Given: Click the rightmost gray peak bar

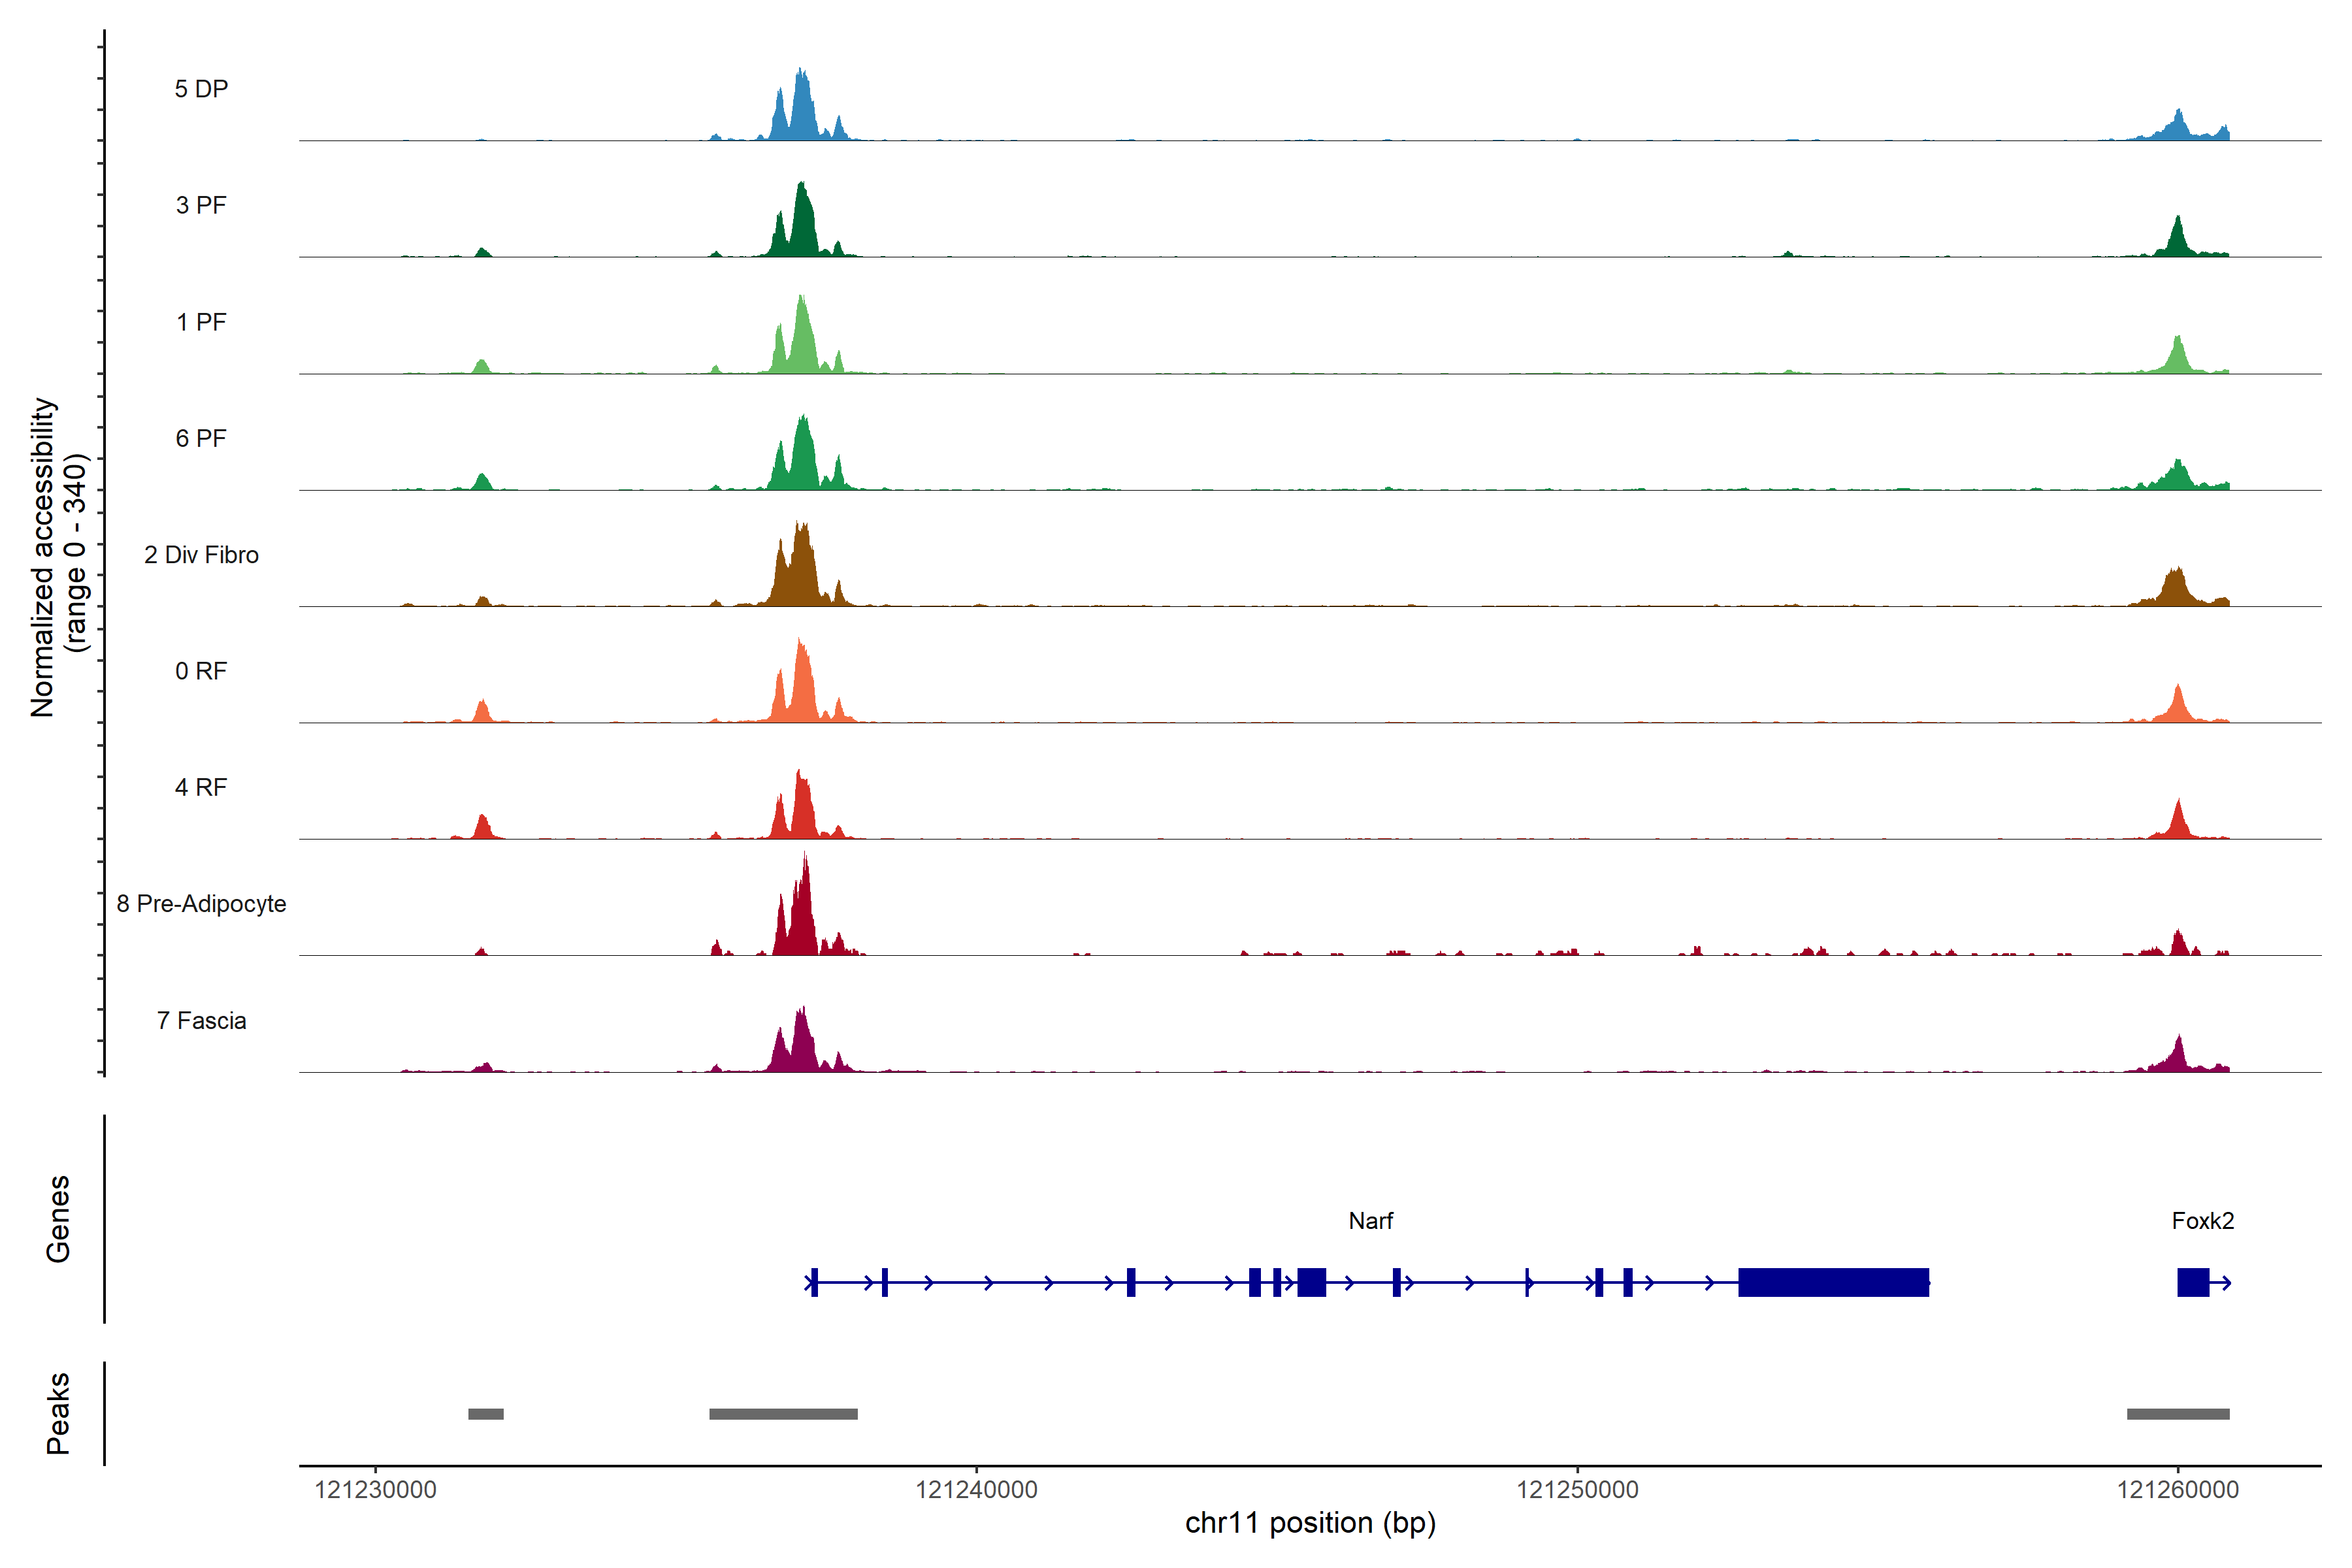Looking at the screenshot, I should pyautogui.click(x=2177, y=1413).
